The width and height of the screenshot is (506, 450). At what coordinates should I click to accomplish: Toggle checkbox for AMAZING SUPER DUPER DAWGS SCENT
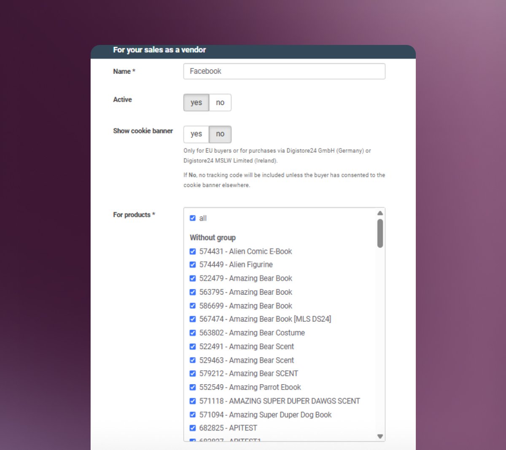pyautogui.click(x=193, y=401)
